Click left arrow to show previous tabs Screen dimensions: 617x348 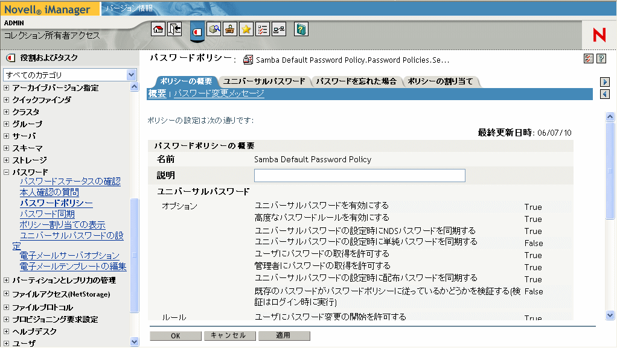605,94
